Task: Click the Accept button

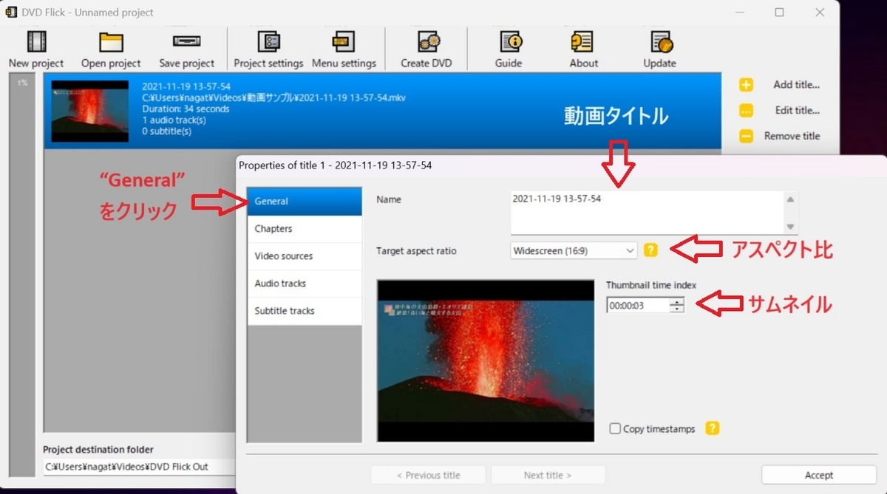Action: (819, 475)
